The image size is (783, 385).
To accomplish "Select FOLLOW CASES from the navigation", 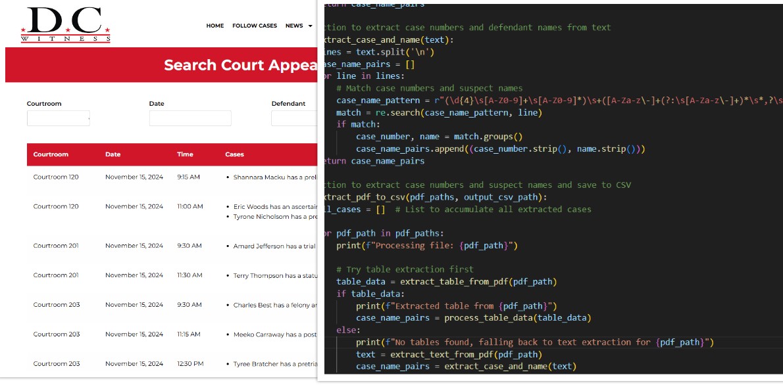I will point(255,26).
